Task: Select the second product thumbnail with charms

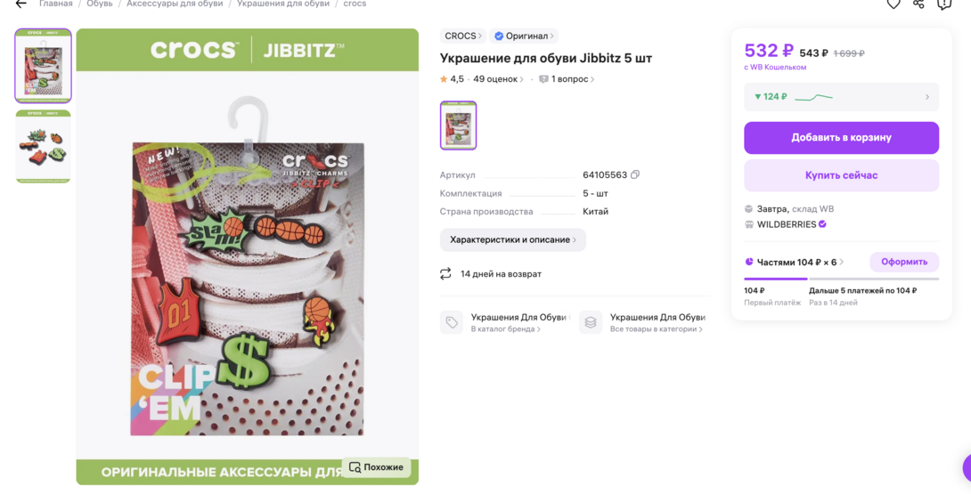Action: (x=44, y=147)
